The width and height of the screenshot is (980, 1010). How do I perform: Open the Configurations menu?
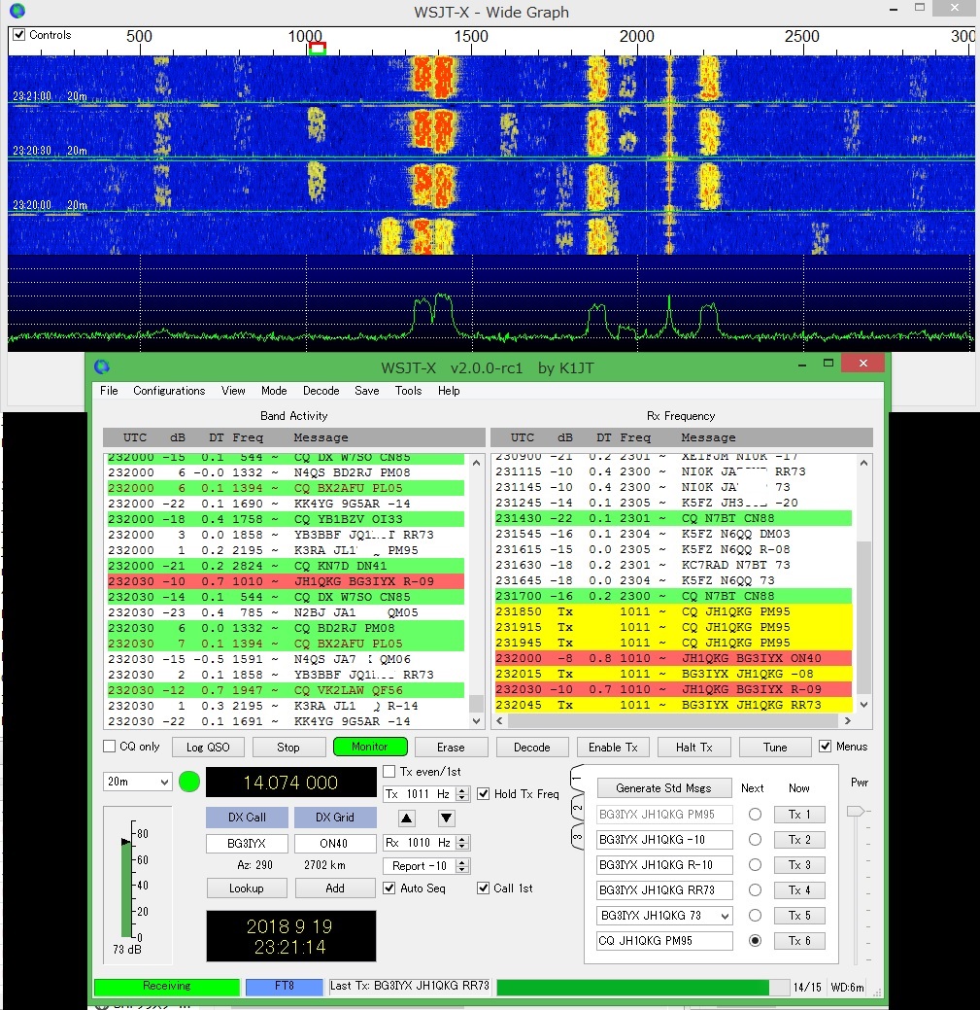point(169,391)
